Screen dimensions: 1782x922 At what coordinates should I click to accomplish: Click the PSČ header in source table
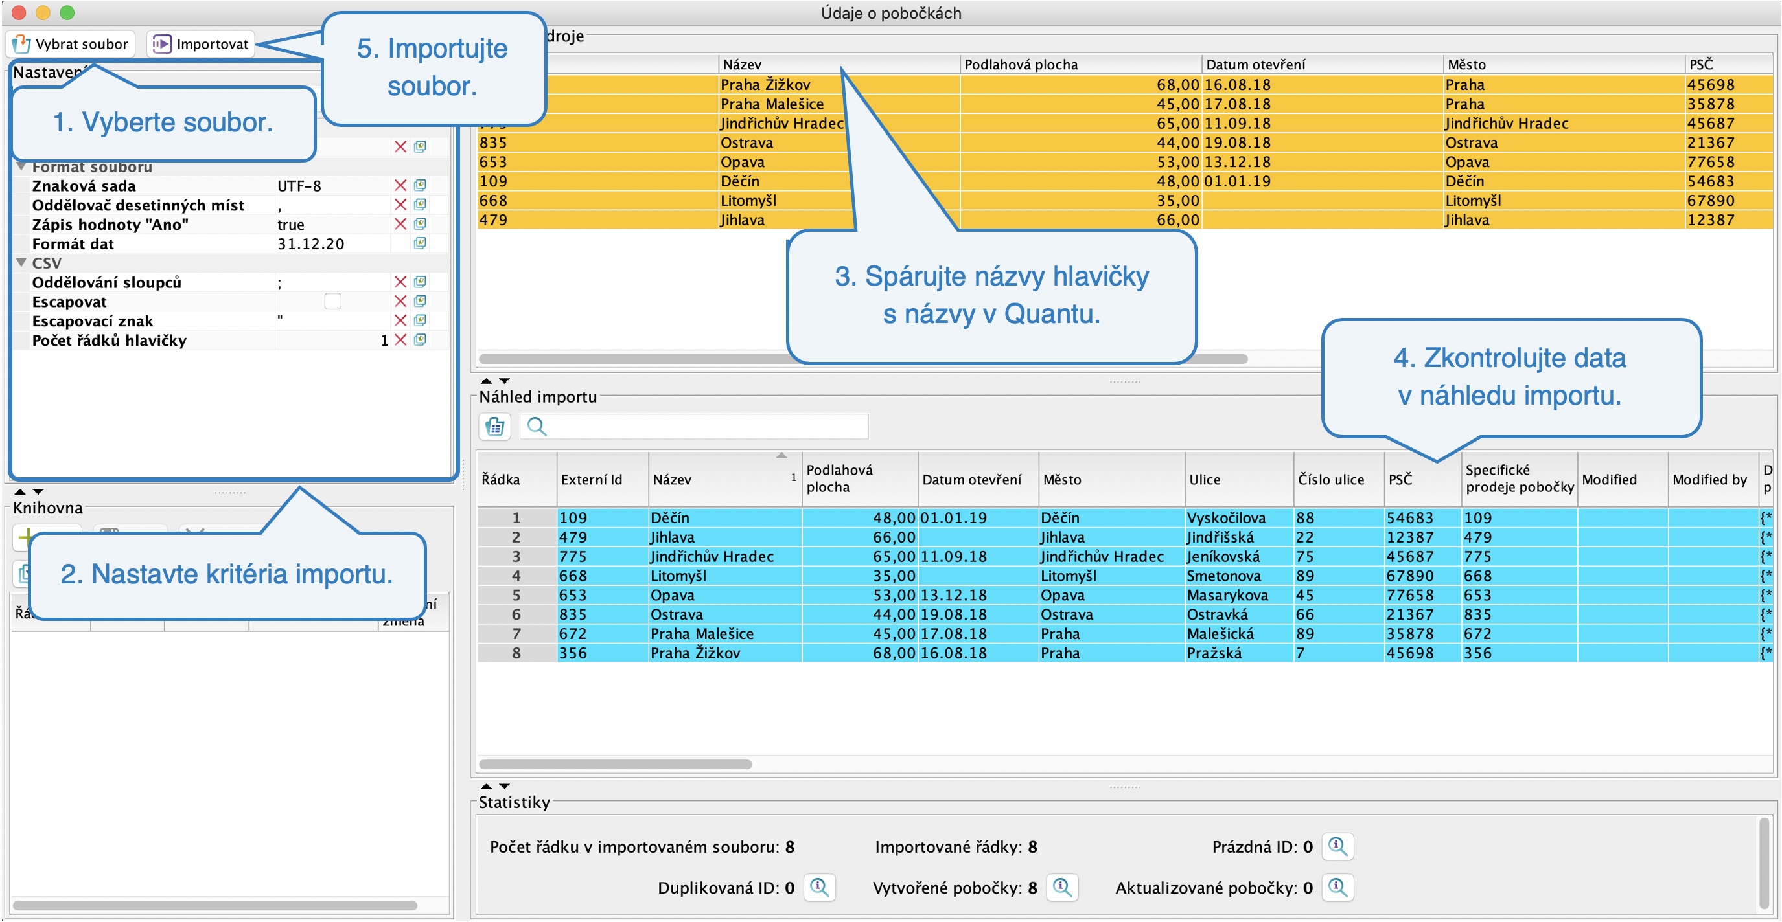tap(1728, 64)
